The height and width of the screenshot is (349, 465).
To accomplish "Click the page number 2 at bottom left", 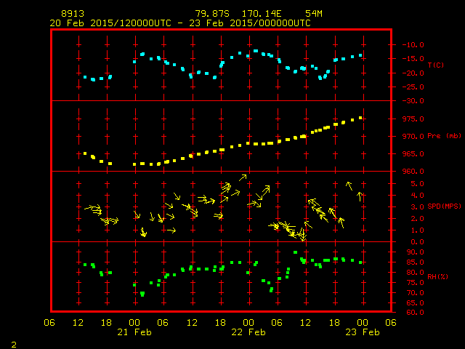I will click(x=14, y=345).
